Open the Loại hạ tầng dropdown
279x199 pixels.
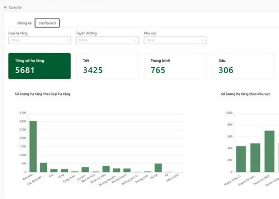point(39,40)
